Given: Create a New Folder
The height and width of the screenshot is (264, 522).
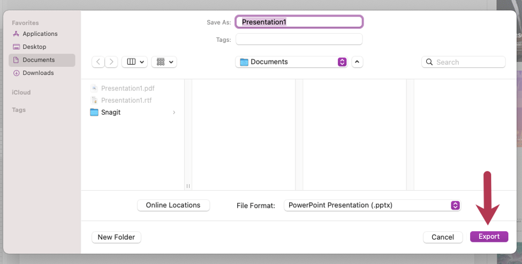Looking at the screenshot, I should click(116, 237).
